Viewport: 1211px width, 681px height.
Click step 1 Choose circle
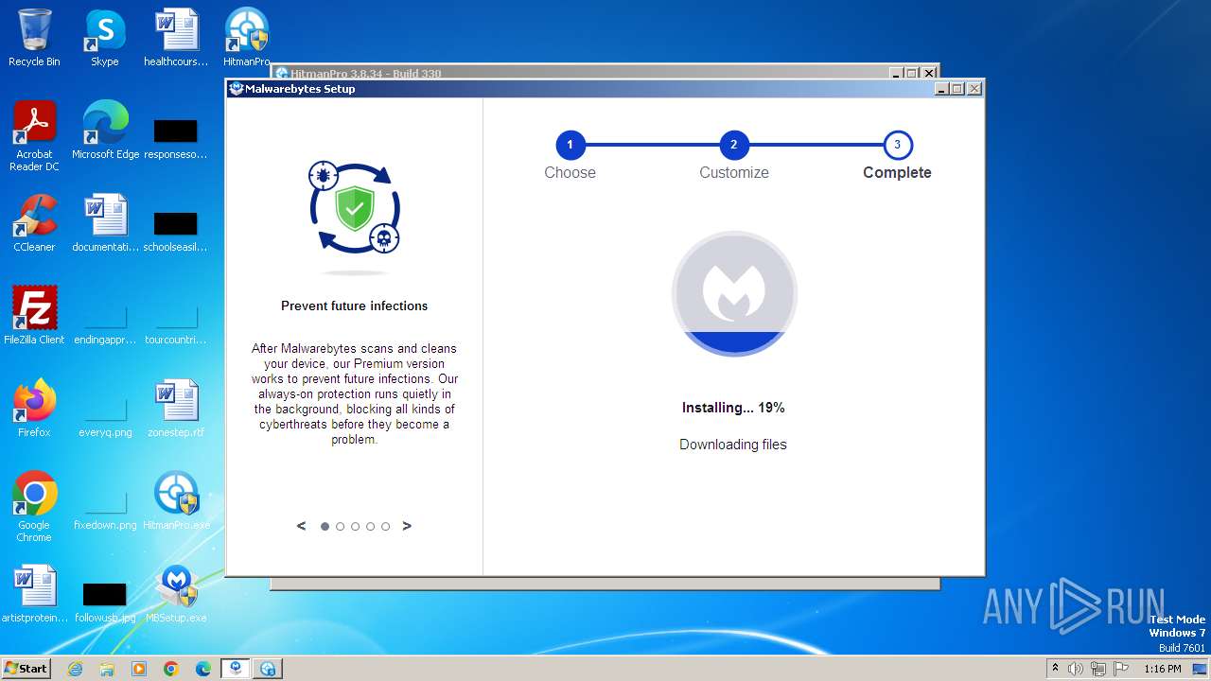point(570,145)
